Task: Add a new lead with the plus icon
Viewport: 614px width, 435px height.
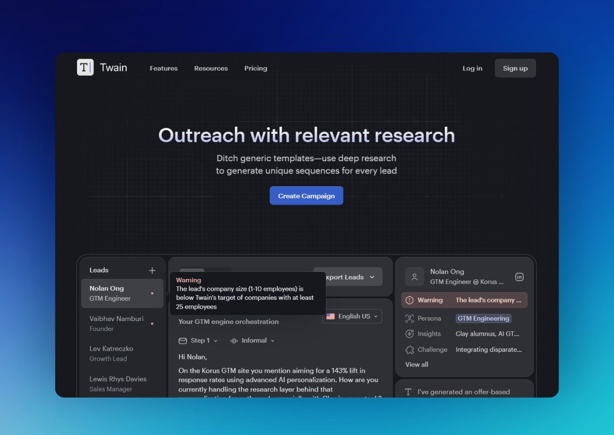Action: [x=152, y=270]
